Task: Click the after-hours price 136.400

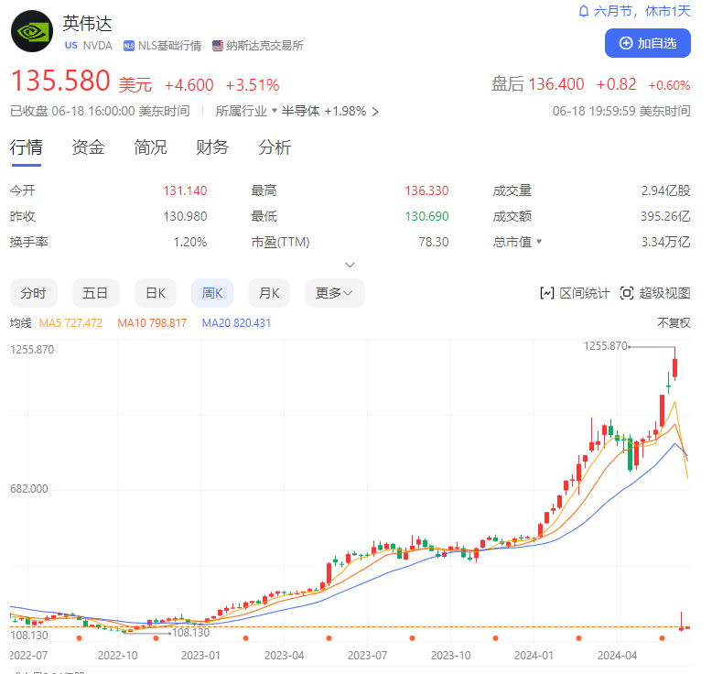Action: tap(556, 84)
